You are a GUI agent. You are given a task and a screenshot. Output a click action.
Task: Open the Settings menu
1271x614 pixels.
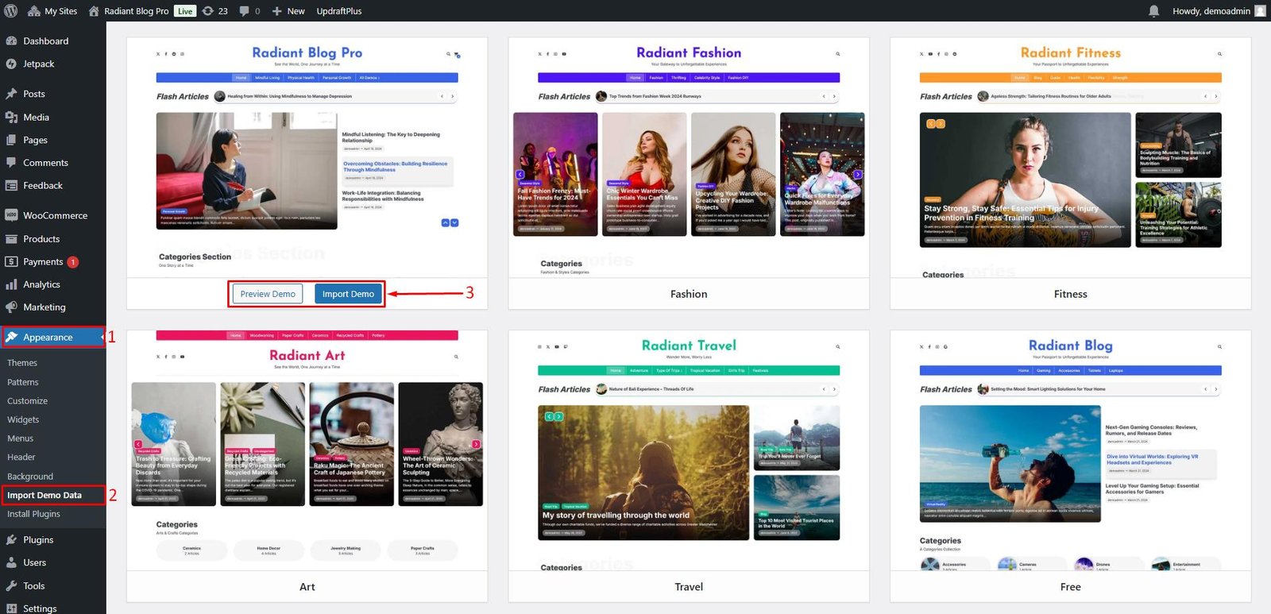pos(40,608)
